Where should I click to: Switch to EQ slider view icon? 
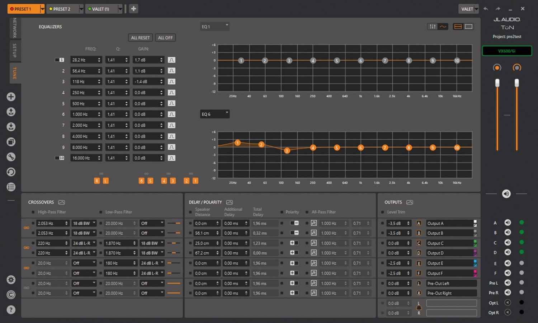(433, 27)
